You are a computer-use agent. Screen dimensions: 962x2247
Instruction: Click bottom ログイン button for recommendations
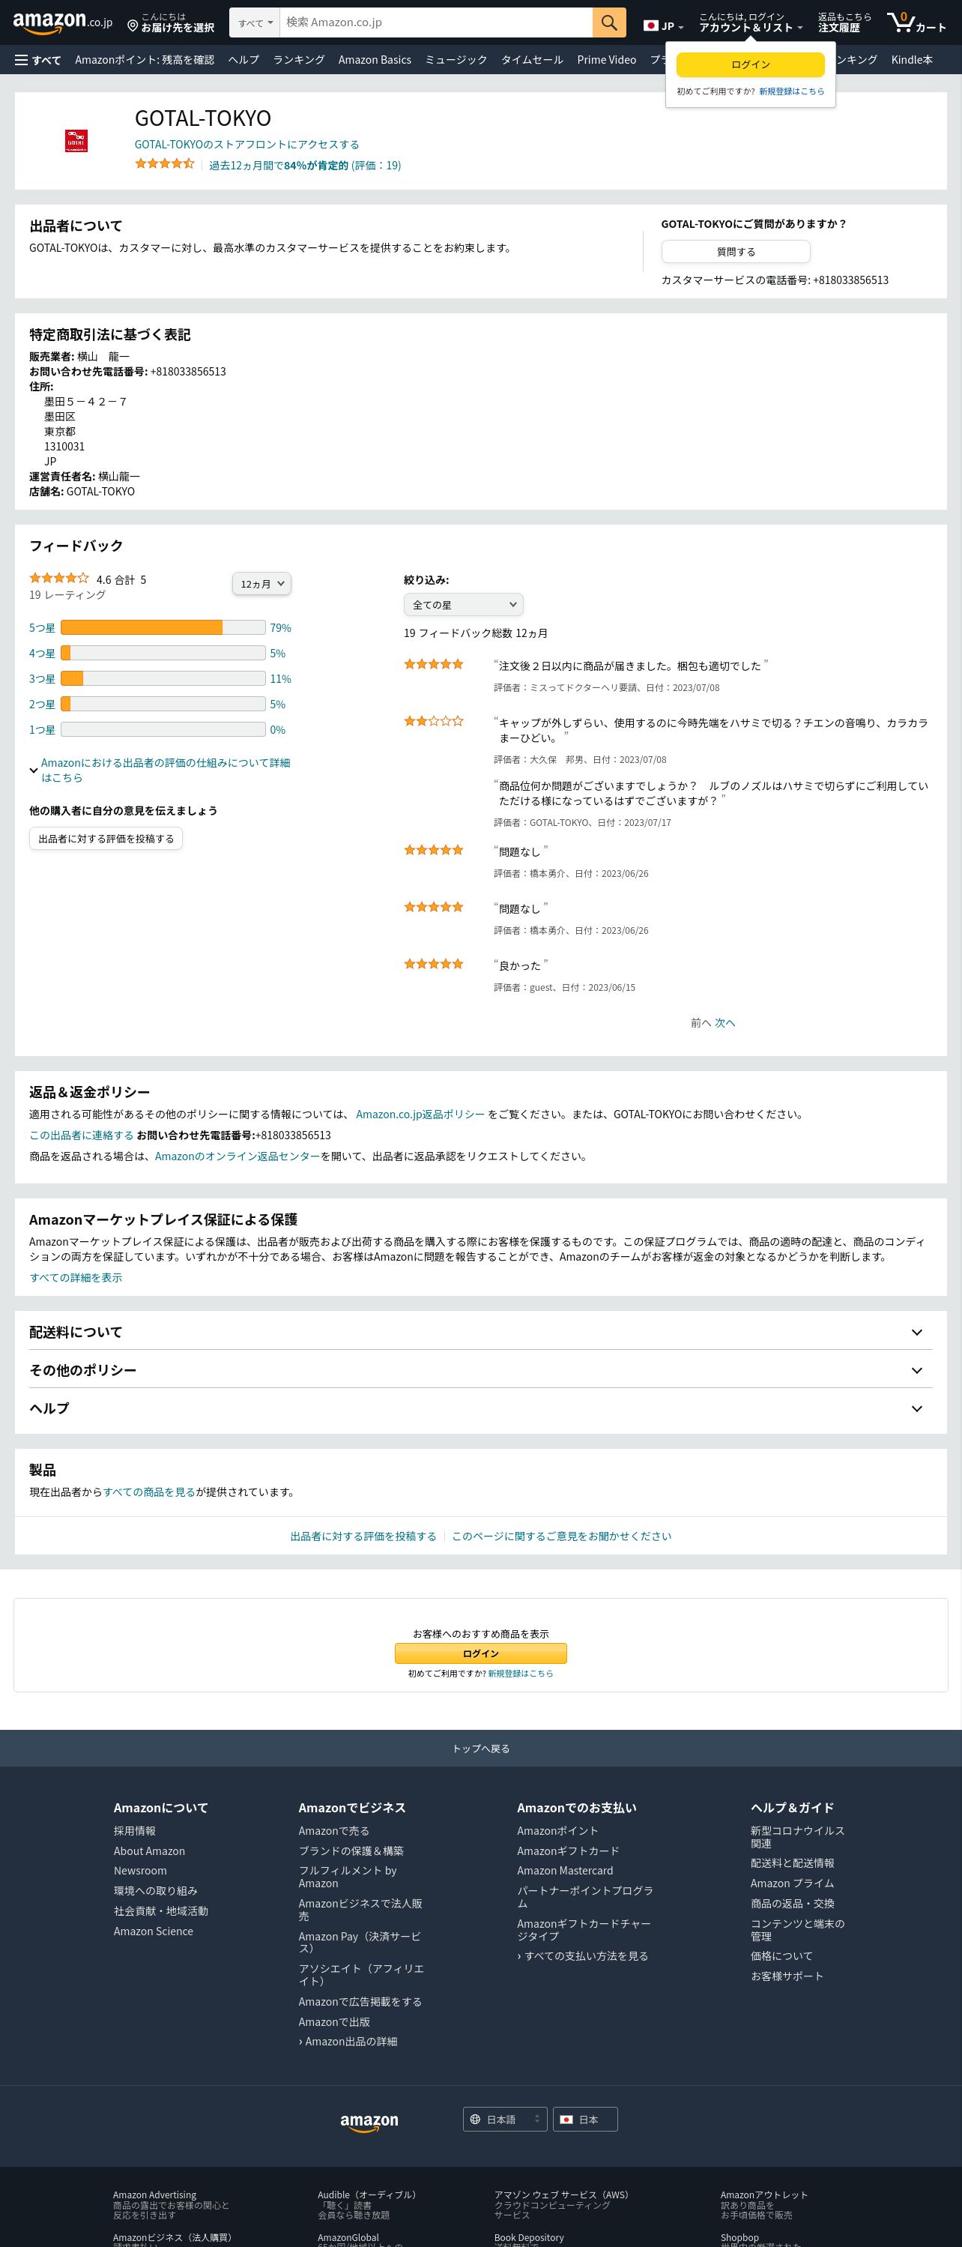pyautogui.click(x=480, y=1653)
